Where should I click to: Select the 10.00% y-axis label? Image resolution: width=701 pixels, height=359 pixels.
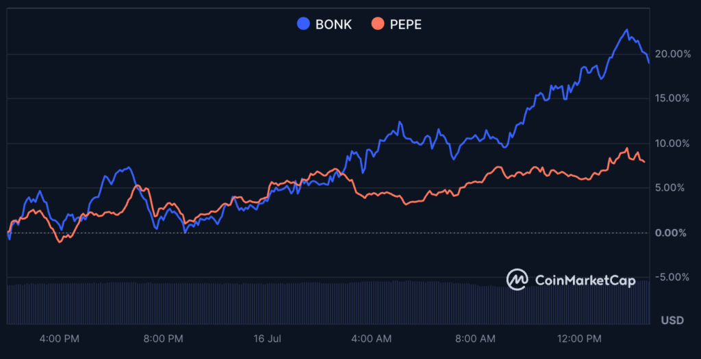tap(672, 144)
